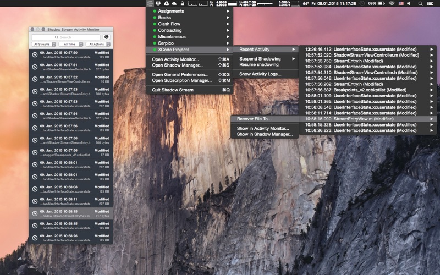Choose Open General Preferences... menu item

(x=189, y=74)
